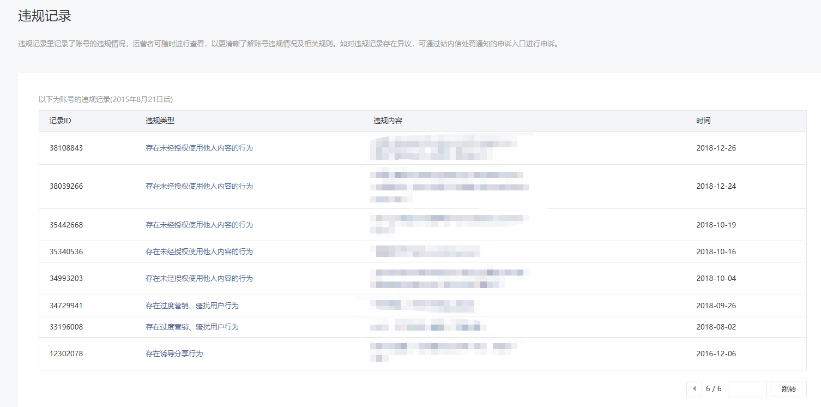Click the 时间 column header

tap(703, 121)
